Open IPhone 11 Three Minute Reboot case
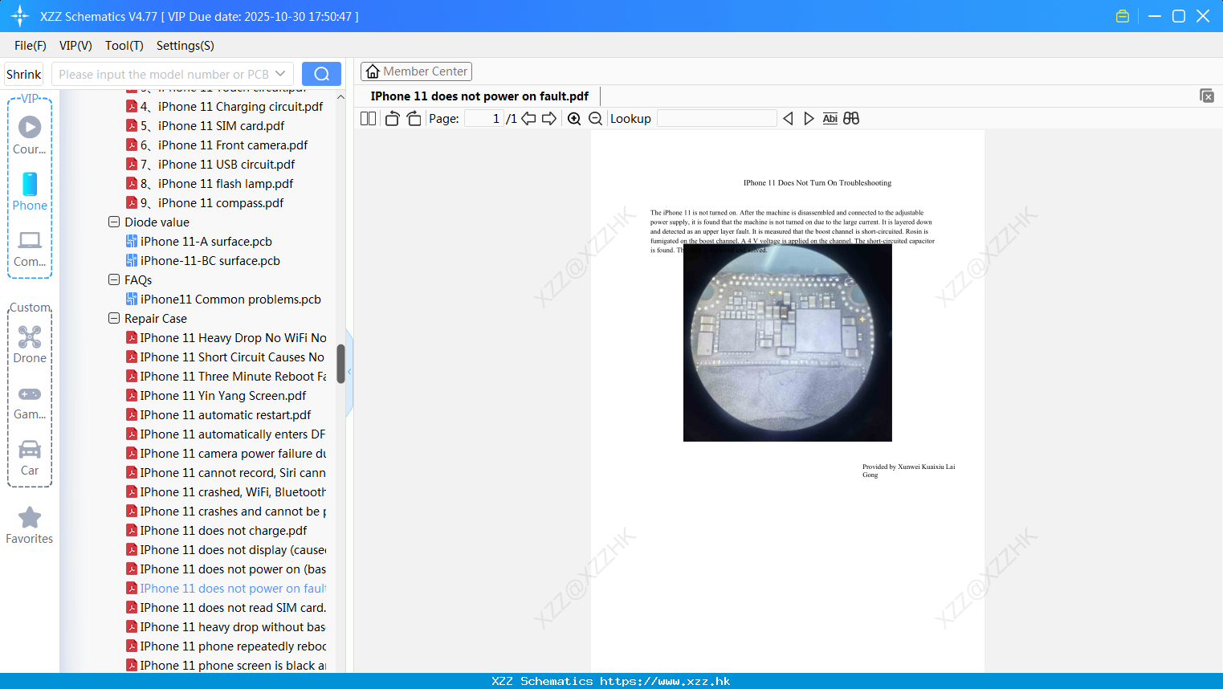The image size is (1223, 689). [x=226, y=376]
